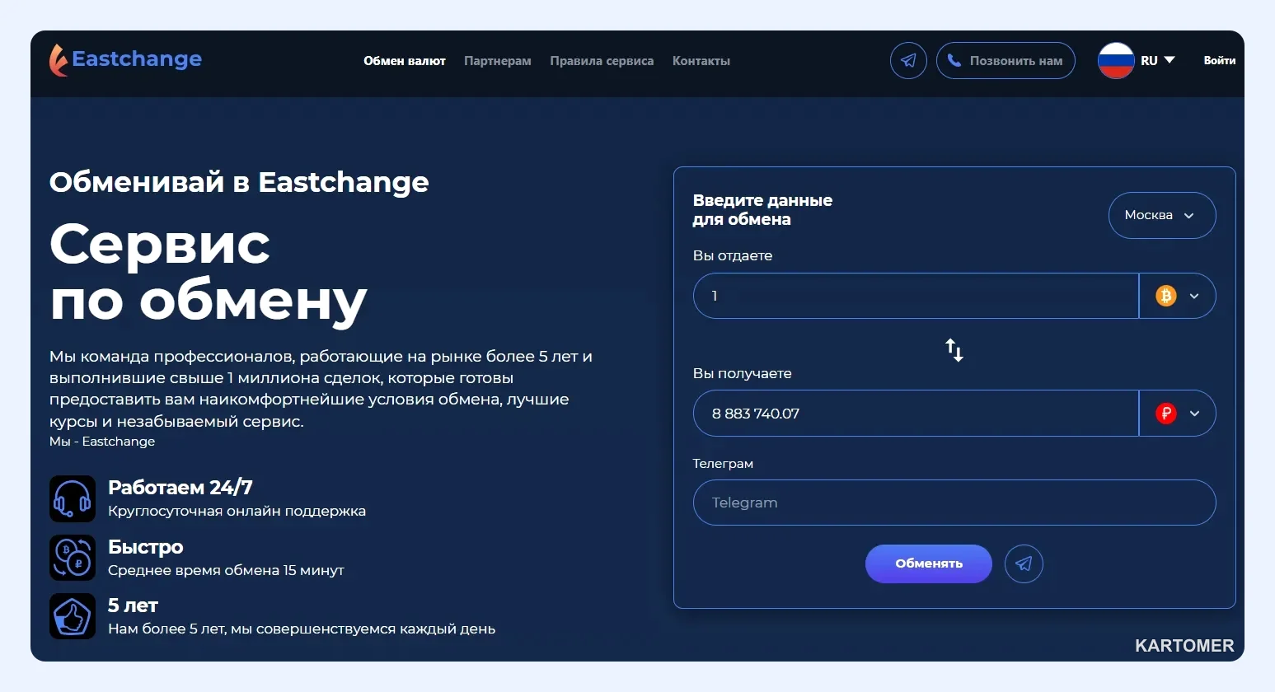Select the ruble currency icon
The width and height of the screenshot is (1275, 692).
[1166, 414]
